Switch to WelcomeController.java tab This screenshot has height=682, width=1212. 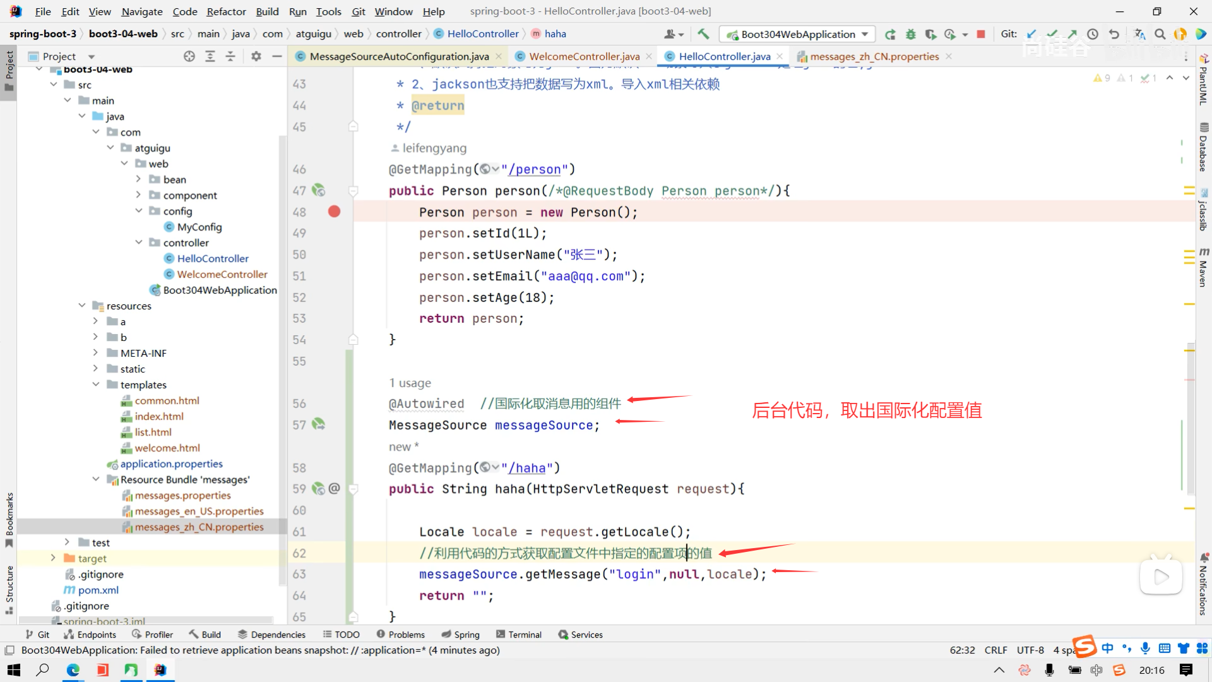(584, 56)
